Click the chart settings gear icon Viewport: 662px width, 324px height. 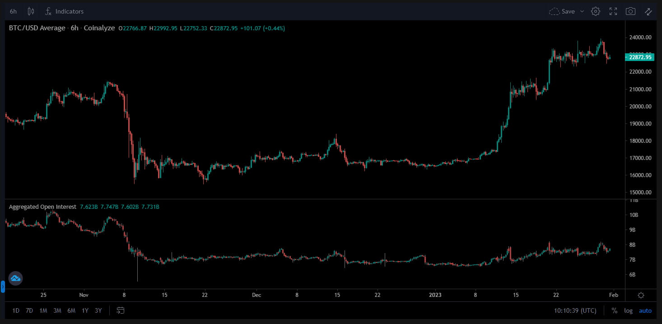click(x=596, y=11)
